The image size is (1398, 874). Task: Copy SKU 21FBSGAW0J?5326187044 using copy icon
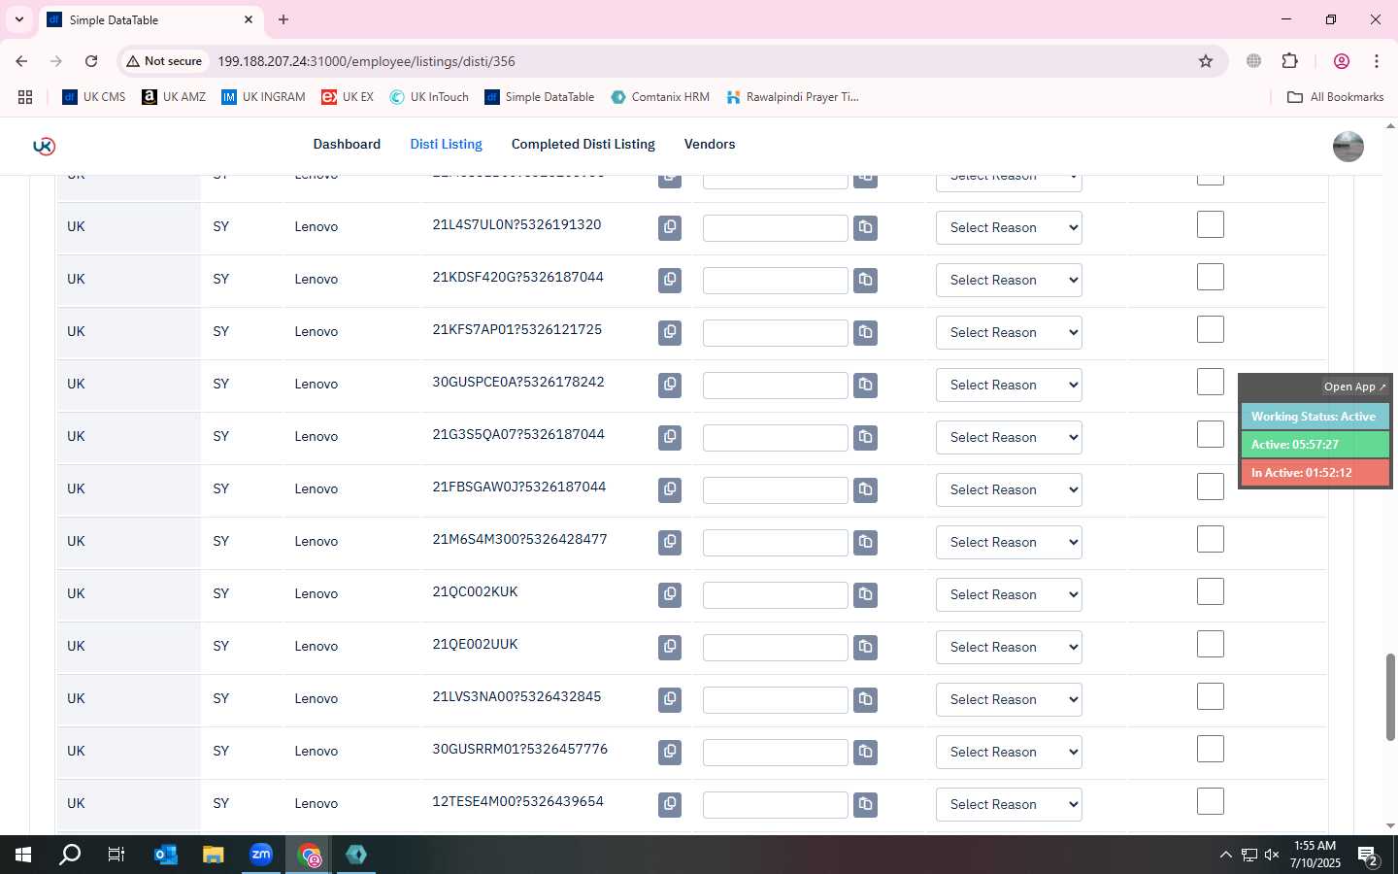pos(670,489)
